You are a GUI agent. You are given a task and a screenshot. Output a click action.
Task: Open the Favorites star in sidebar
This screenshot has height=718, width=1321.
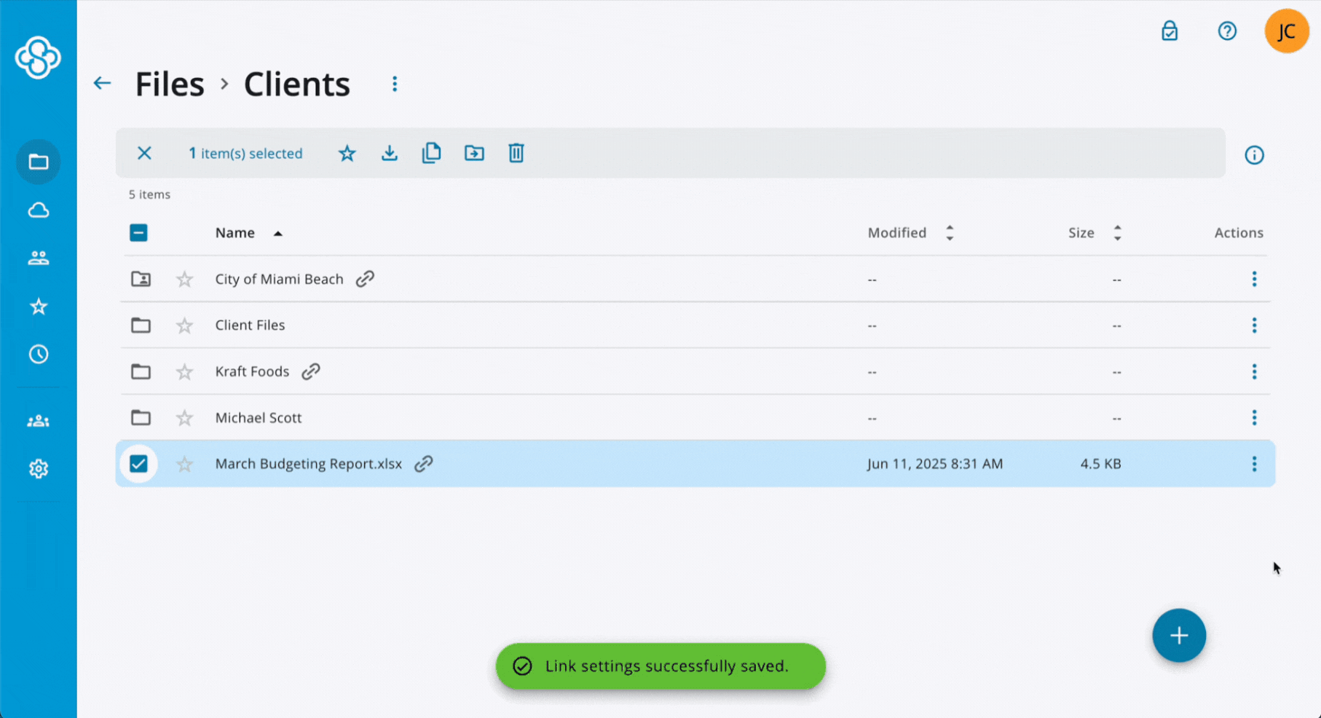click(x=39, y=307)
